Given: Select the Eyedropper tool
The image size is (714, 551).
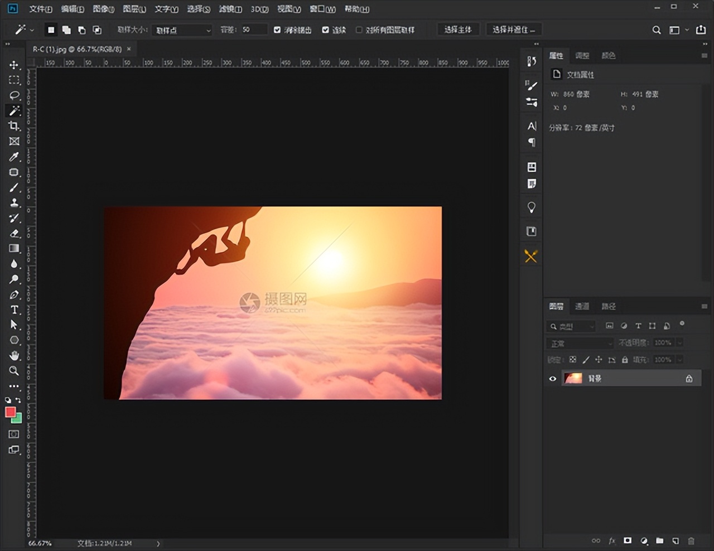Looking at the screenshot, I should pyautogui.click(x=14, y=157).
